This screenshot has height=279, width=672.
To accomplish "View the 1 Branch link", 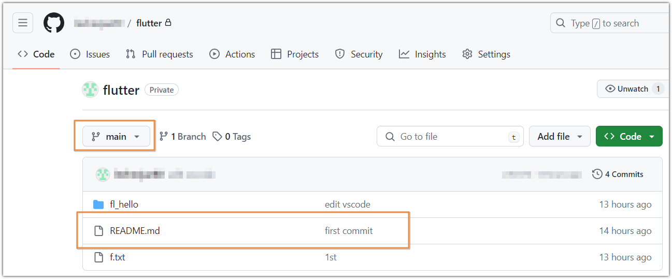I will point(182,137).
